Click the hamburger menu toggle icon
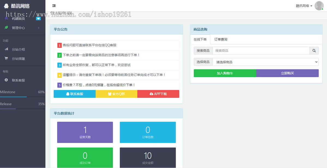The height and width of the screenshot is (168, 327). [x=54, y=6]
